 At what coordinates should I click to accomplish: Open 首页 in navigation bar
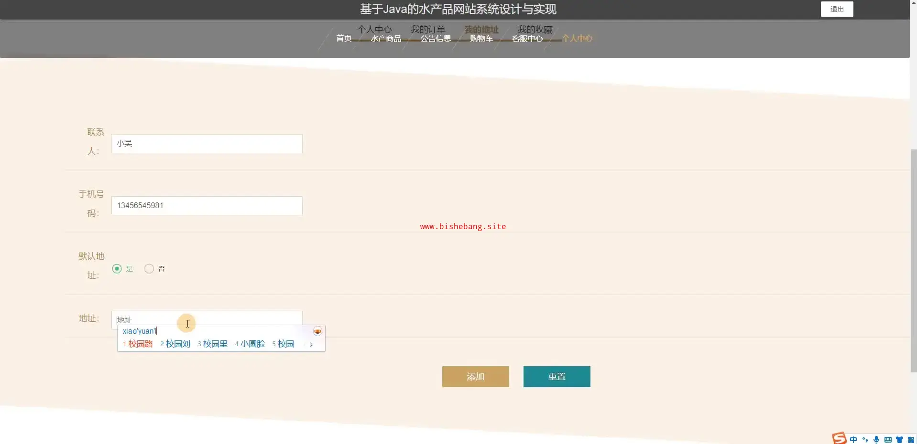point(344,38)
